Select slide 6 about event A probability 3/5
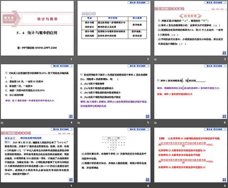This screenshot has width=228, height=188. pyautogui.click(x=191, y=92)
